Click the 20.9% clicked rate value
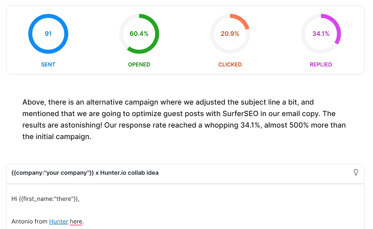The height and width of the screenshot is (229, 373). (230, 34)
